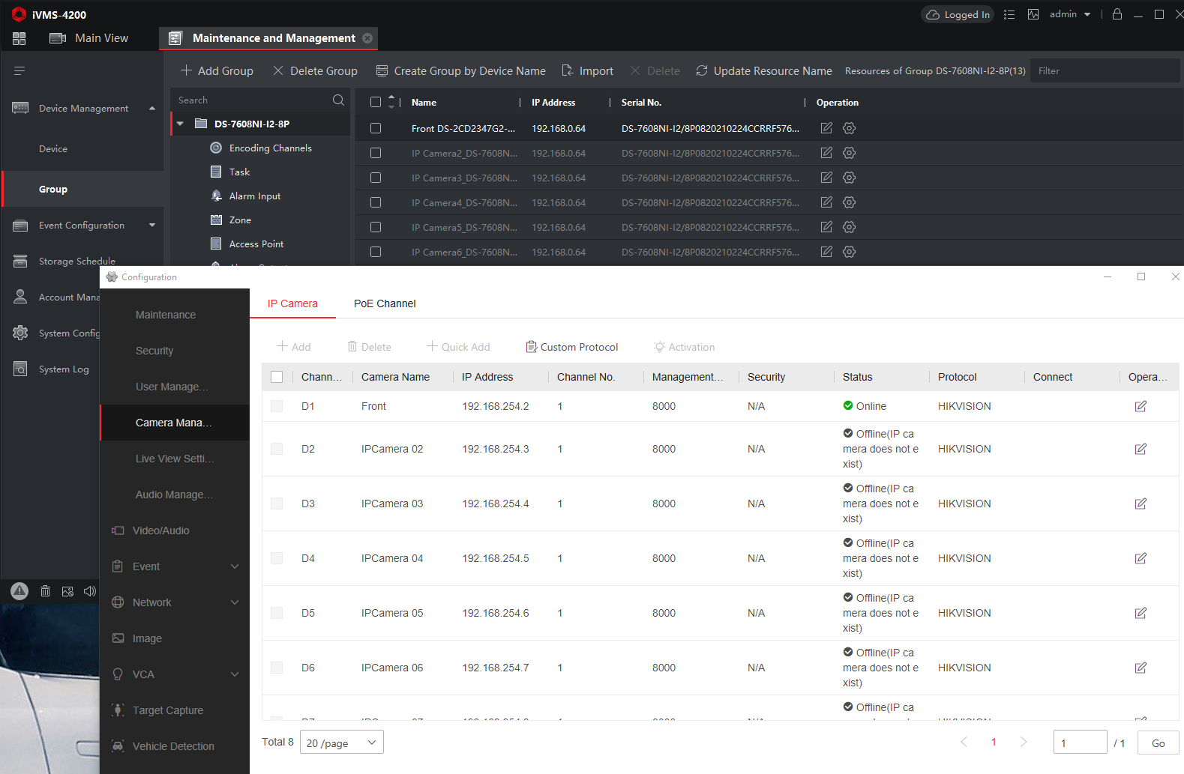Open settings gear for IP Camera3 row

coord(849,178)
